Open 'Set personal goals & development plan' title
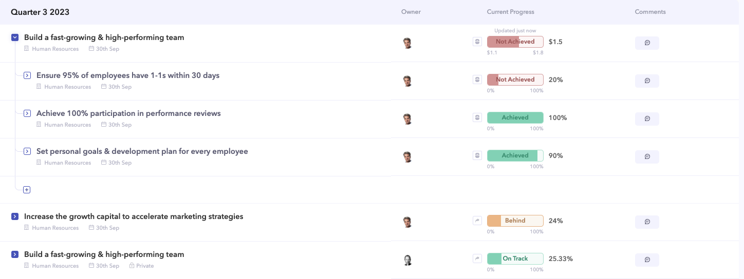The image size is (744, 279). (x=142, y=151)
